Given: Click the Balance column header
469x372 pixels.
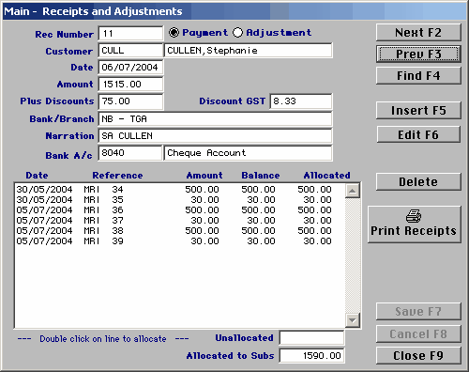Looking at the screenshot, I should (x=261, y=176).
